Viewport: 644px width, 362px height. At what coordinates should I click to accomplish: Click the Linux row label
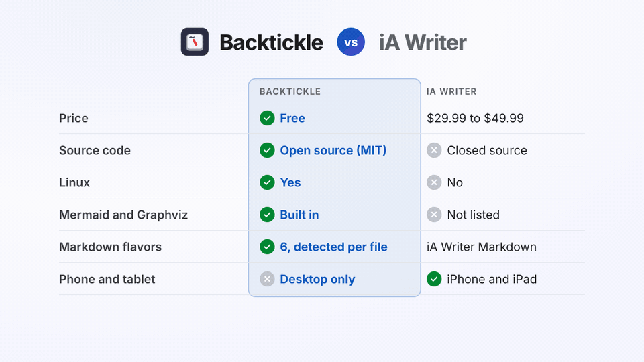tap(74, 182)
